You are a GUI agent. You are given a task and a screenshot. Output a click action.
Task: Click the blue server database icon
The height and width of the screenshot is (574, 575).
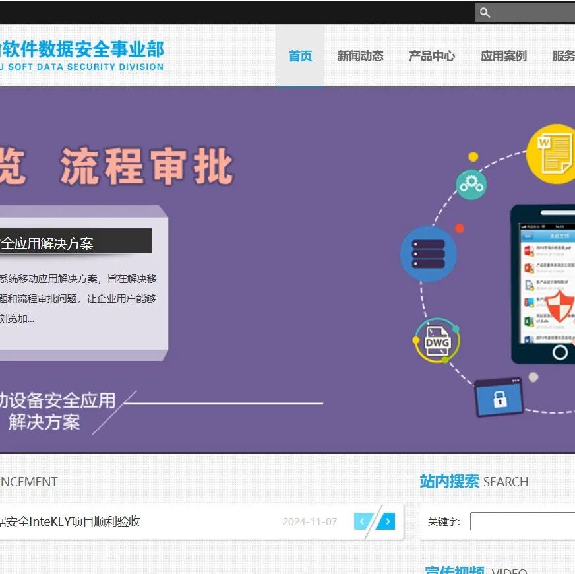429,254
